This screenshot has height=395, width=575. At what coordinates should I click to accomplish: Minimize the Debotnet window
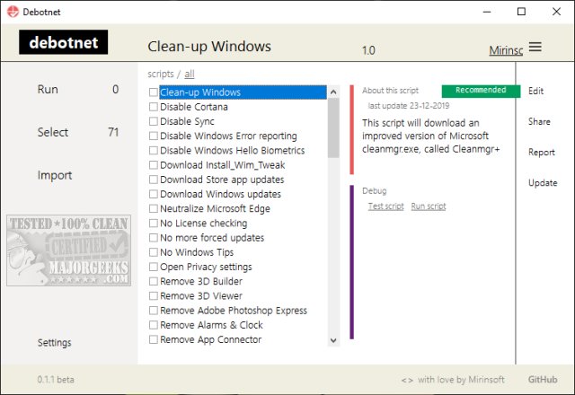(x=487, y=12)
